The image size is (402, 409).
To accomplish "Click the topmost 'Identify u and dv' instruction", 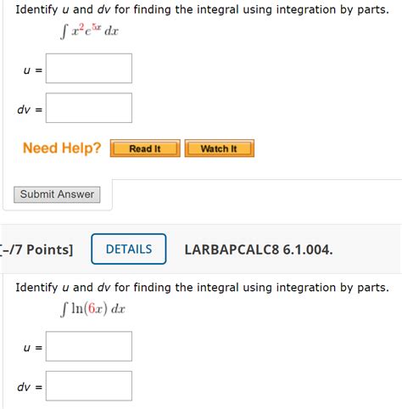I will click(x=202, y=9).
